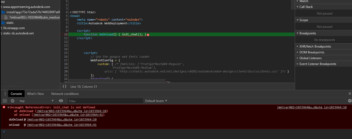Open 'at onload' stack trace link

pos(68,115)
